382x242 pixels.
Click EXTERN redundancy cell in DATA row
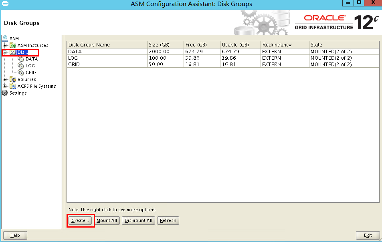285,52
